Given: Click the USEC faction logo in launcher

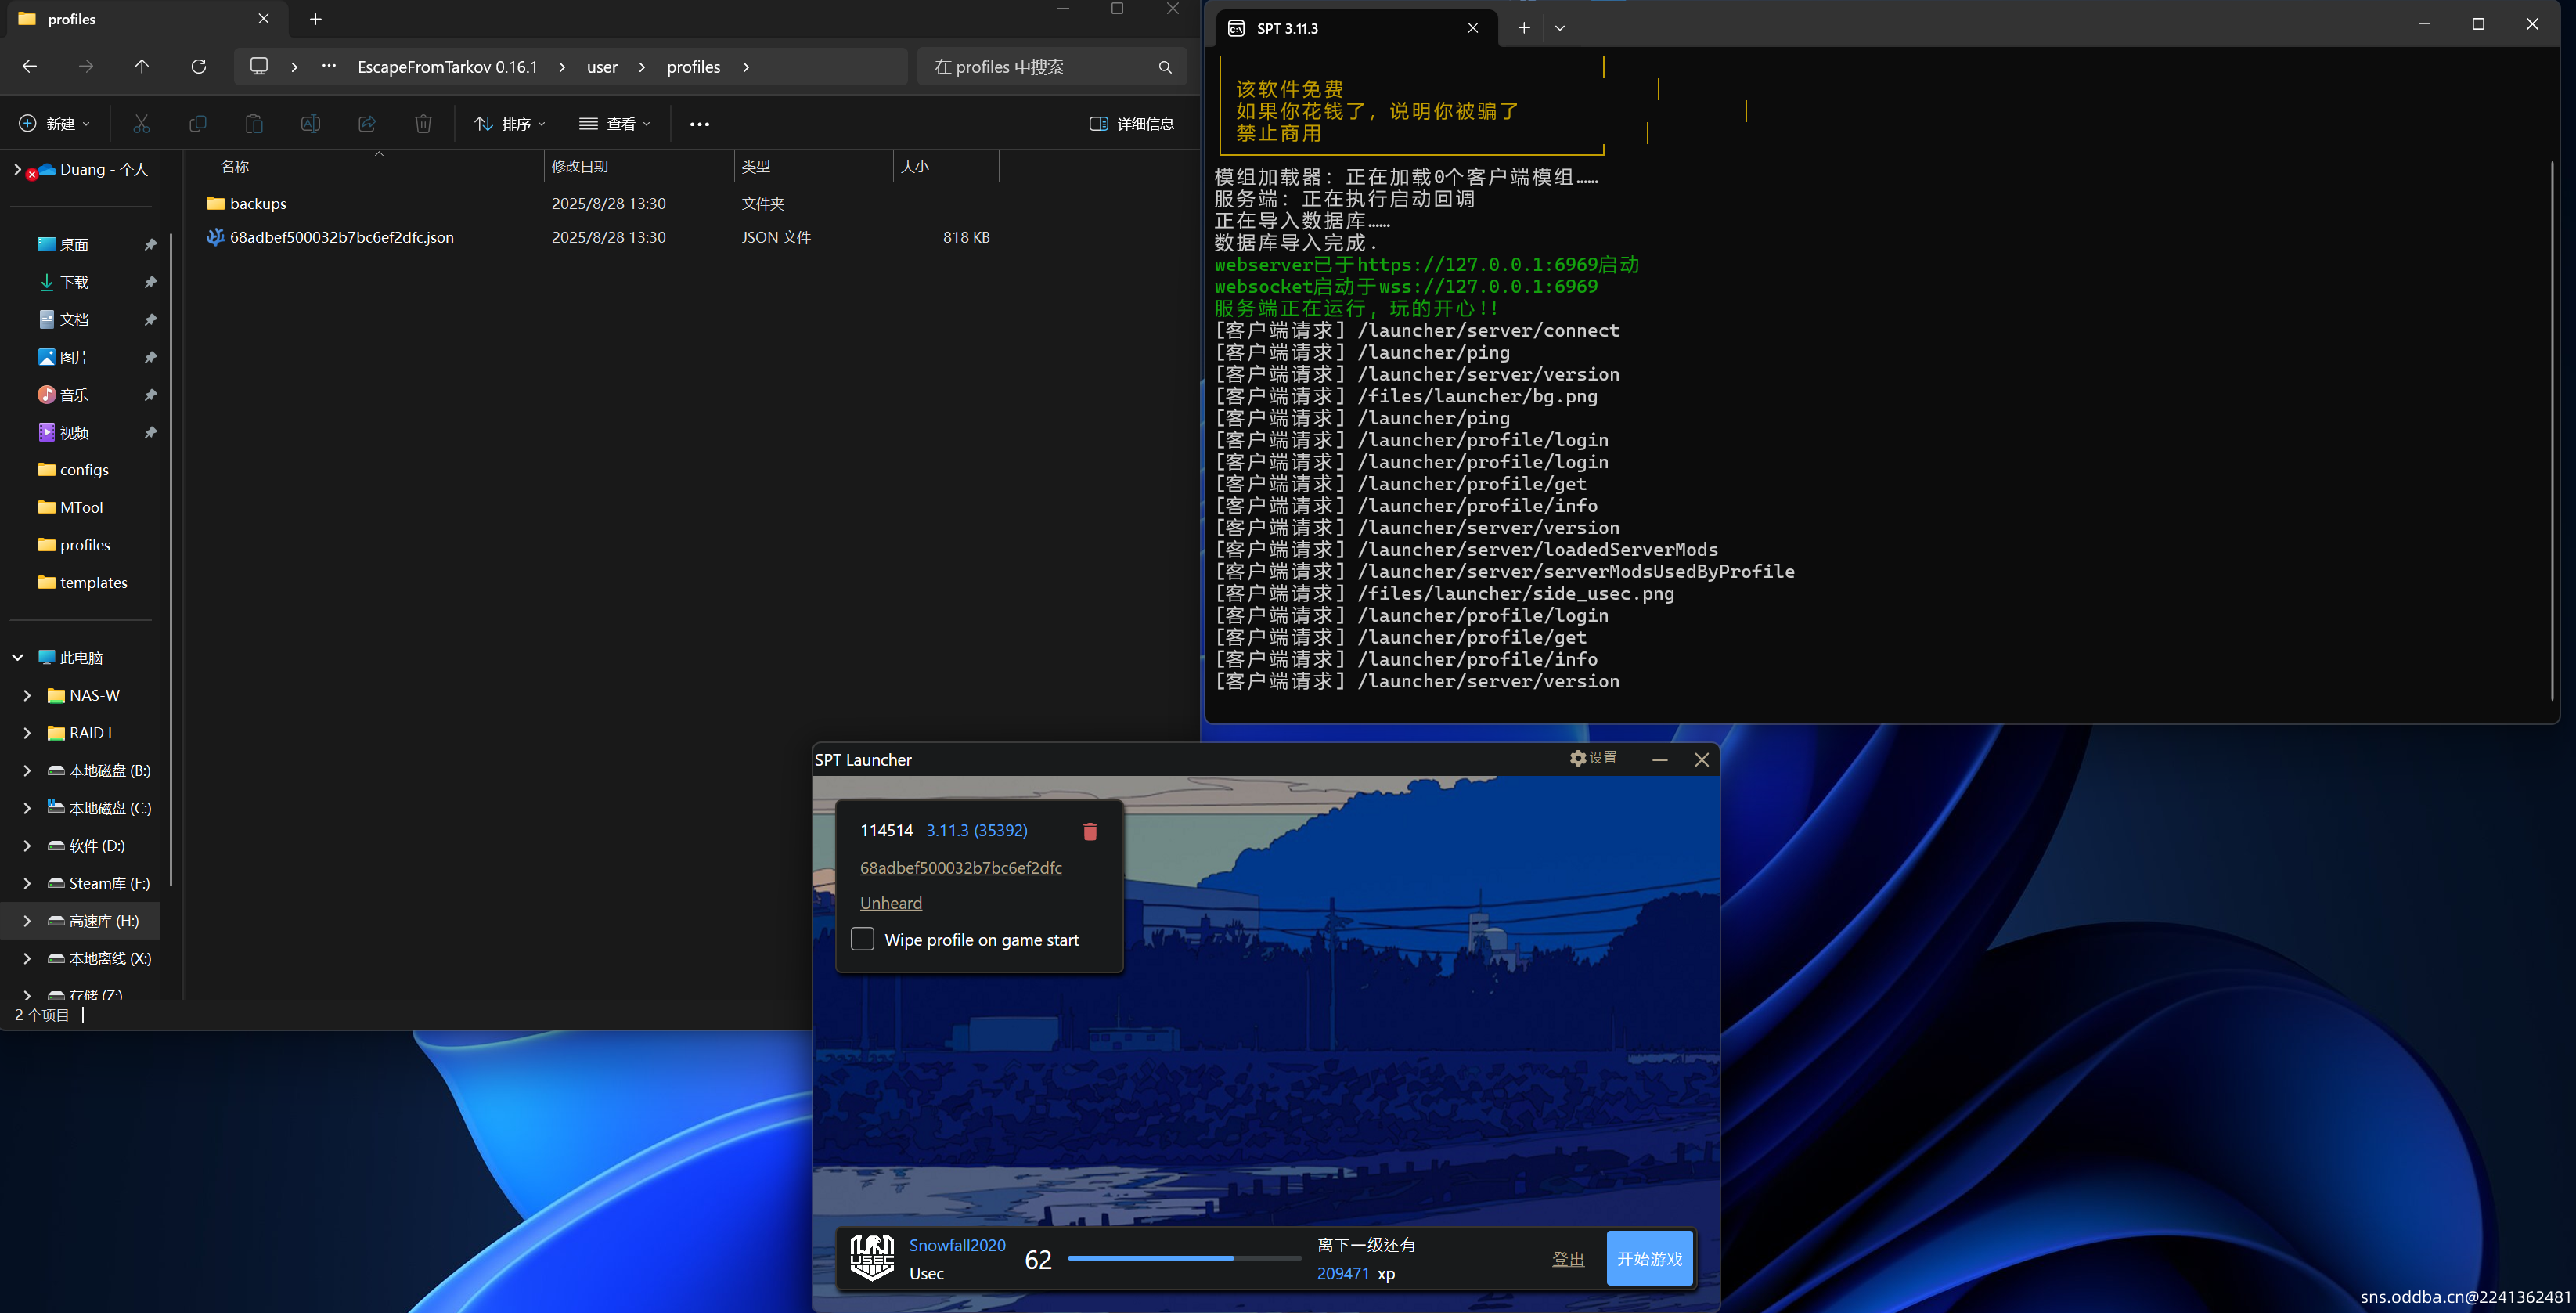Looking at the screenshot, I should (x=872, y=1258).
